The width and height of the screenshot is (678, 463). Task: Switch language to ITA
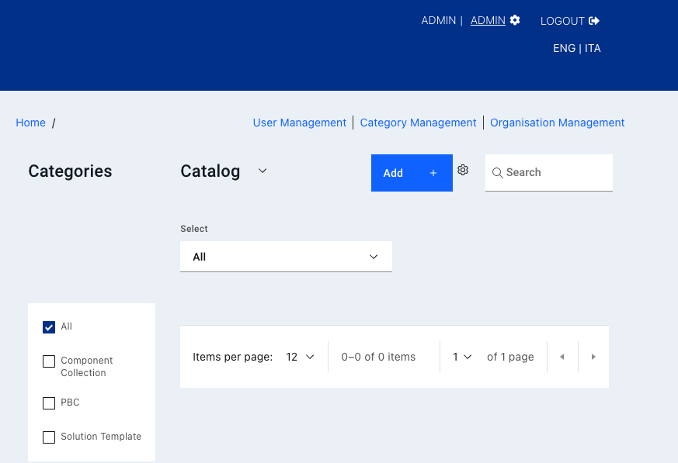593,48
